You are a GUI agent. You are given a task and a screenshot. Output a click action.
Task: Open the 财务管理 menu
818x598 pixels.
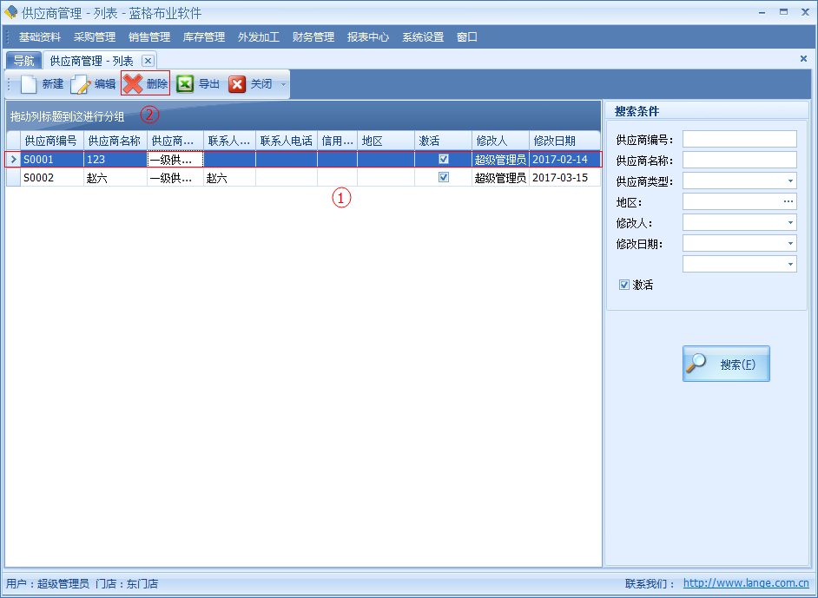click(x=313, y=37)
